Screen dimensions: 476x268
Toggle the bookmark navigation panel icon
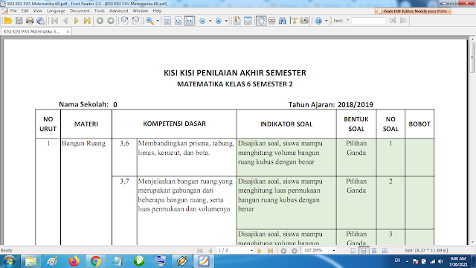click(x=237, y=21)
